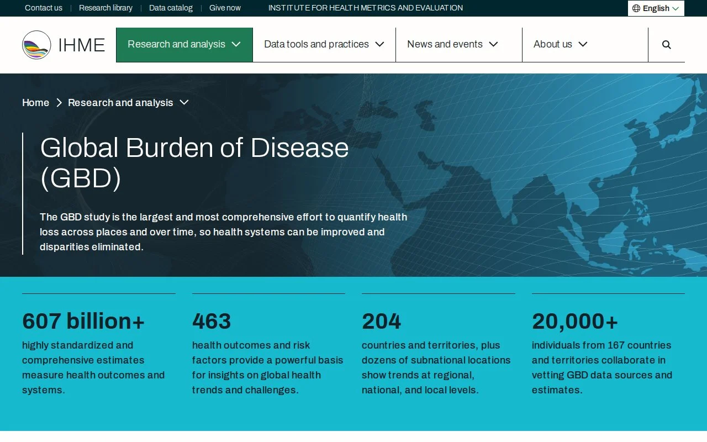The height and width of the screenshot is (442, 707).
Task: Expand the Research and analysis menu chevron
Action: tap(236, 44)
